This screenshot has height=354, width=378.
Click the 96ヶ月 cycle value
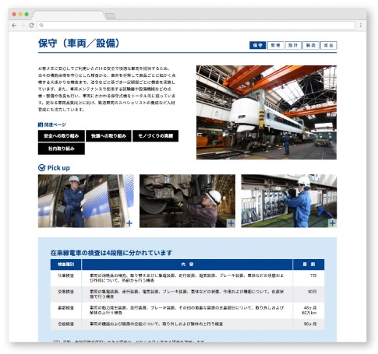click(x=310, y=324)
